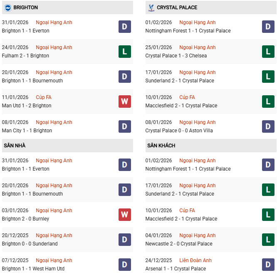Open the Cúp FA link for Man Utd match

pos(44,97)
